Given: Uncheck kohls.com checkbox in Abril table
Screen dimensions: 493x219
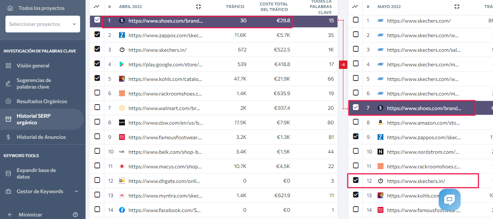Looking at the screenshot, I should [x=97, y=78].
